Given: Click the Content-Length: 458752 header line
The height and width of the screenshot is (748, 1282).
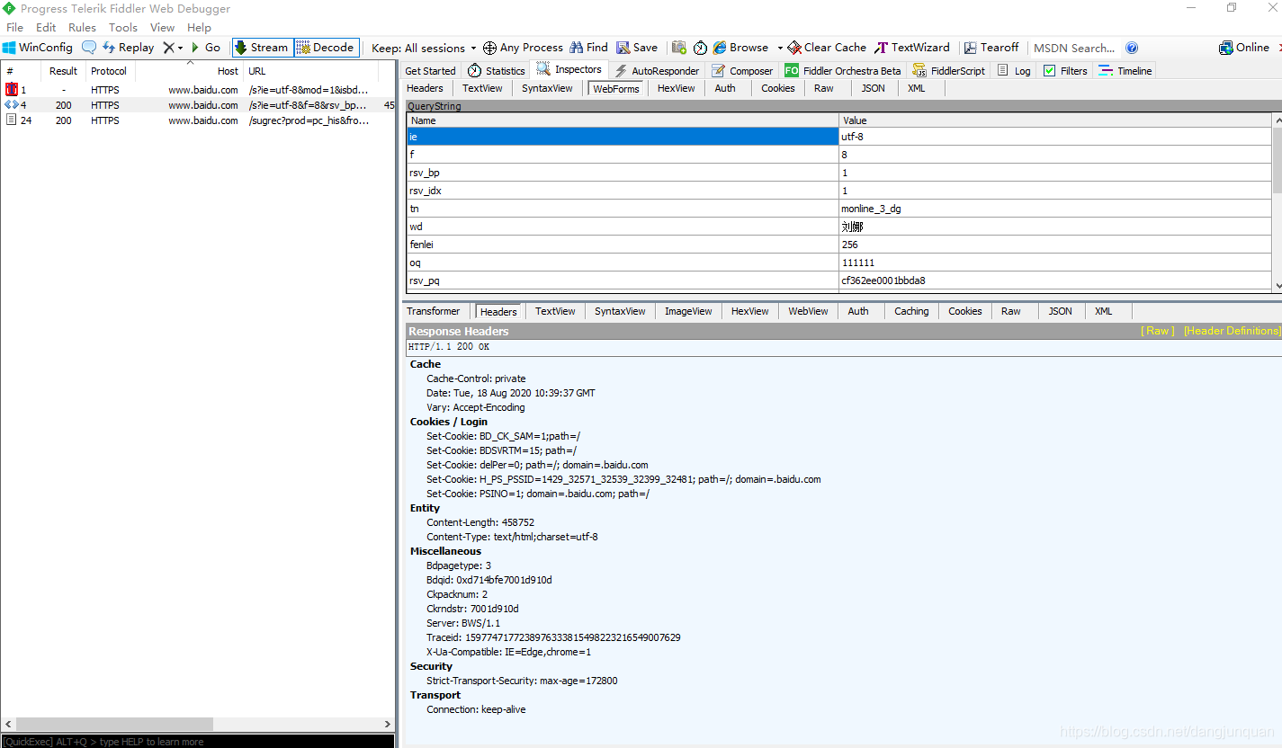Looking at the screenshot, I should (x=480, y=522).
